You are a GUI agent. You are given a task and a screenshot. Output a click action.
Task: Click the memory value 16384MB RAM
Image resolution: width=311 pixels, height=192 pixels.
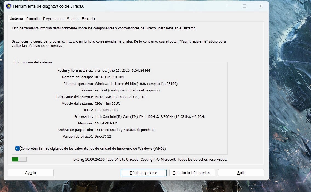[106, 123]
